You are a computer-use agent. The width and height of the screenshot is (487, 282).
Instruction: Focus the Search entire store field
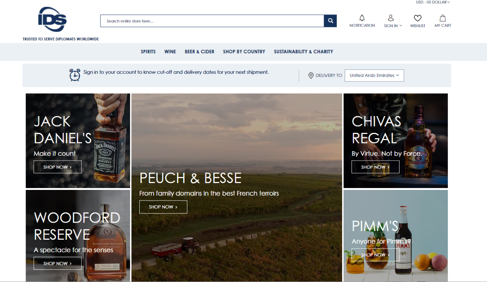click(212, 21)
